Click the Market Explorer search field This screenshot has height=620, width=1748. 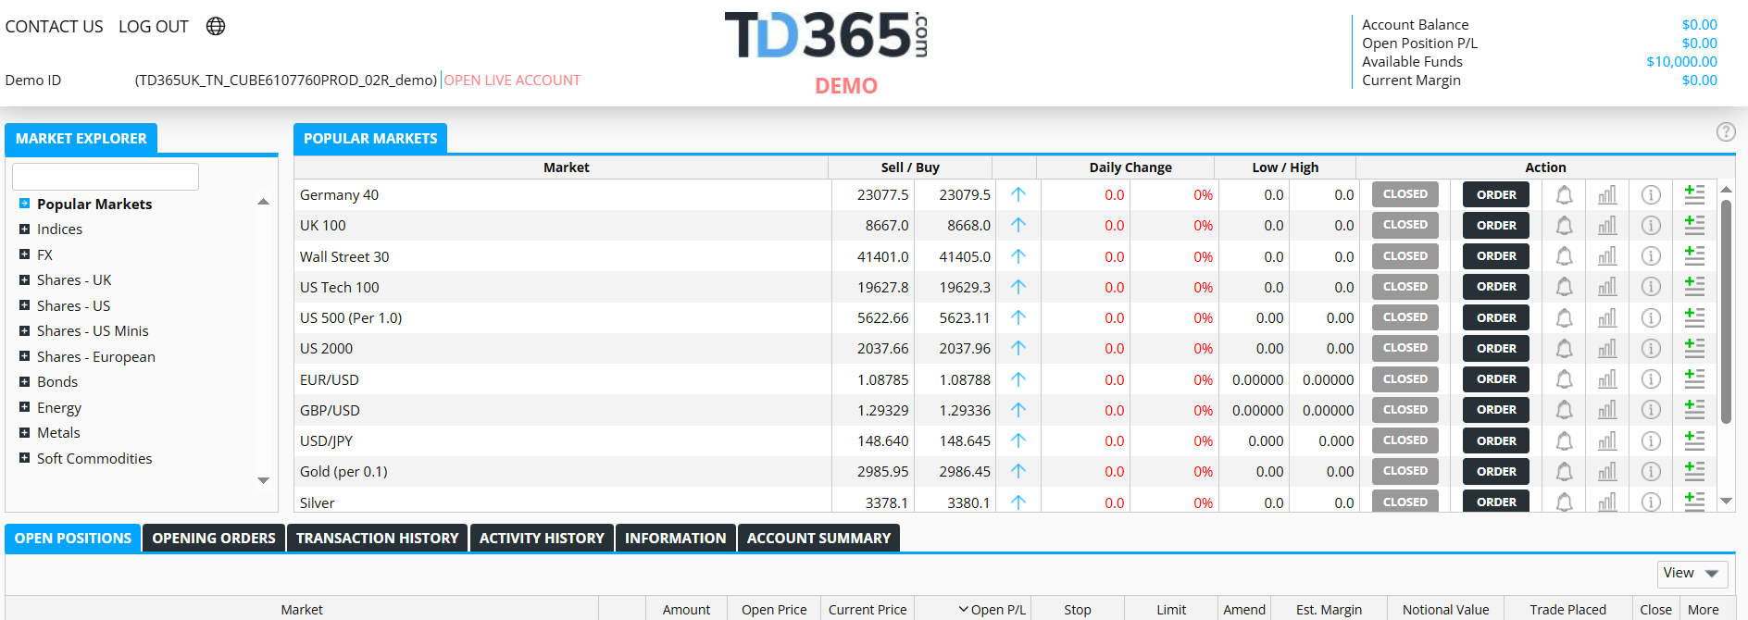click(106, 177)
